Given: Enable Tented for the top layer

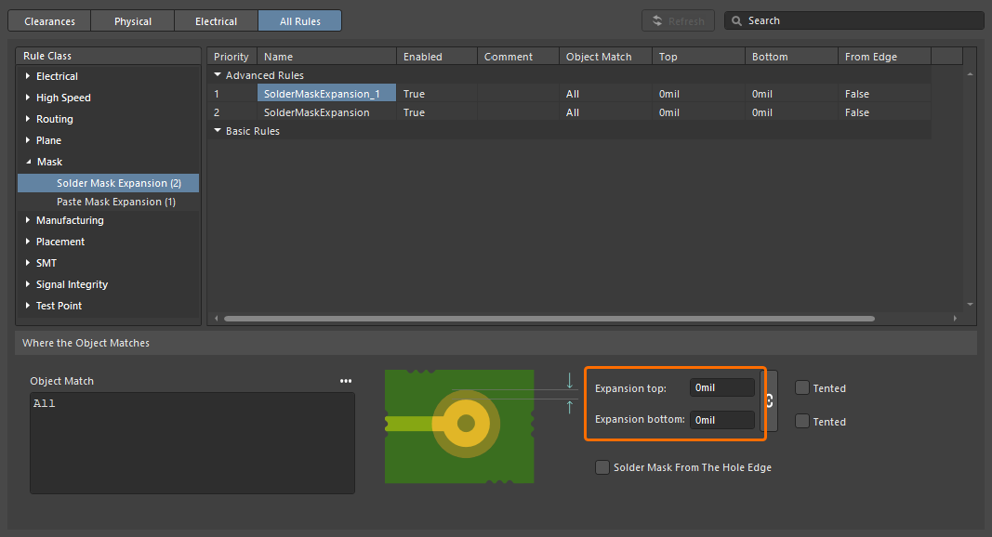Looking at the screenshot, I should point(801,387).
